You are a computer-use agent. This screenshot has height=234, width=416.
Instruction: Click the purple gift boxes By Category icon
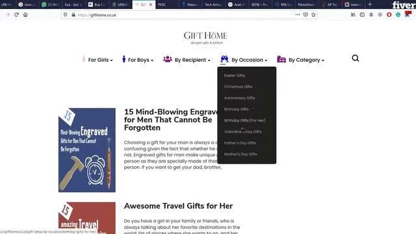pyautogui.click(x=281, y=59)
